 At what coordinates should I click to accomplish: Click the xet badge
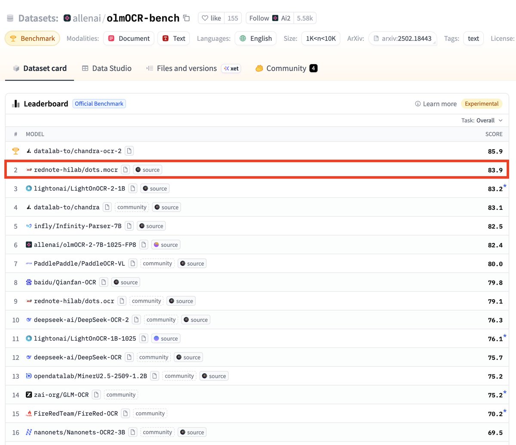tap(231, 68)
